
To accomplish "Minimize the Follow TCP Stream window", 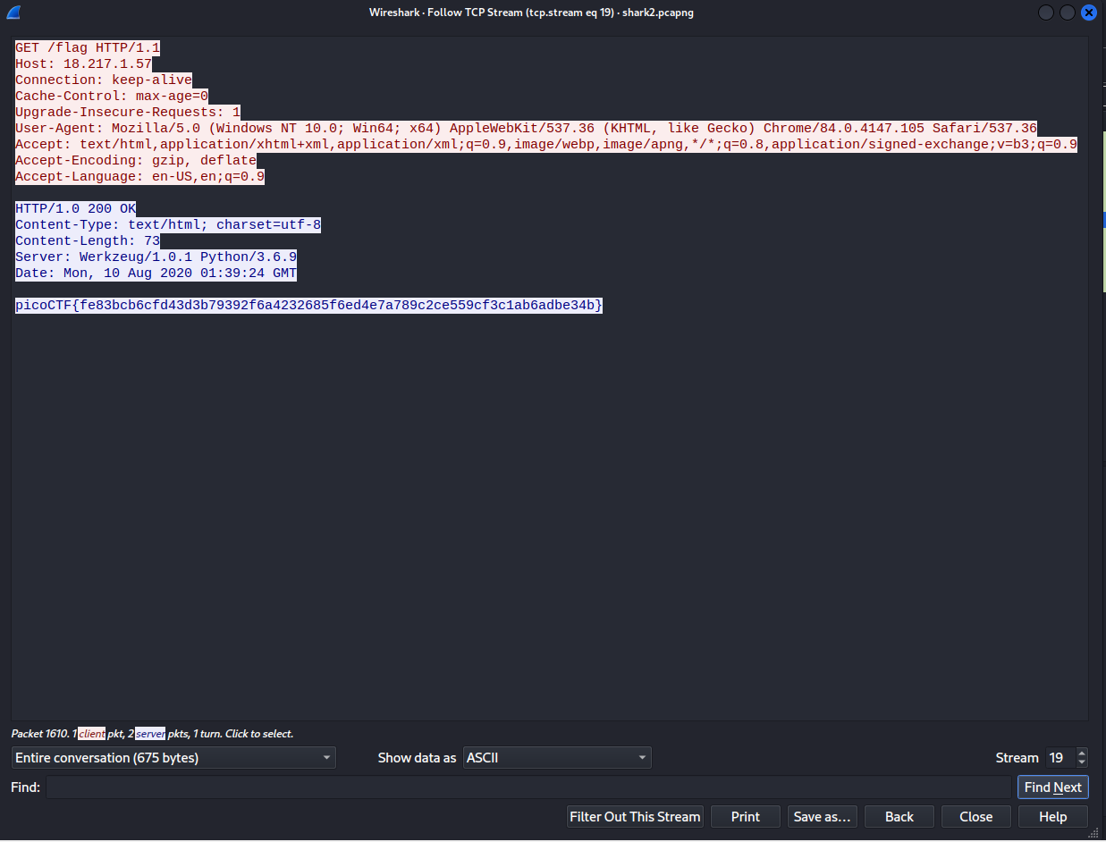I will click(1046, 13).
